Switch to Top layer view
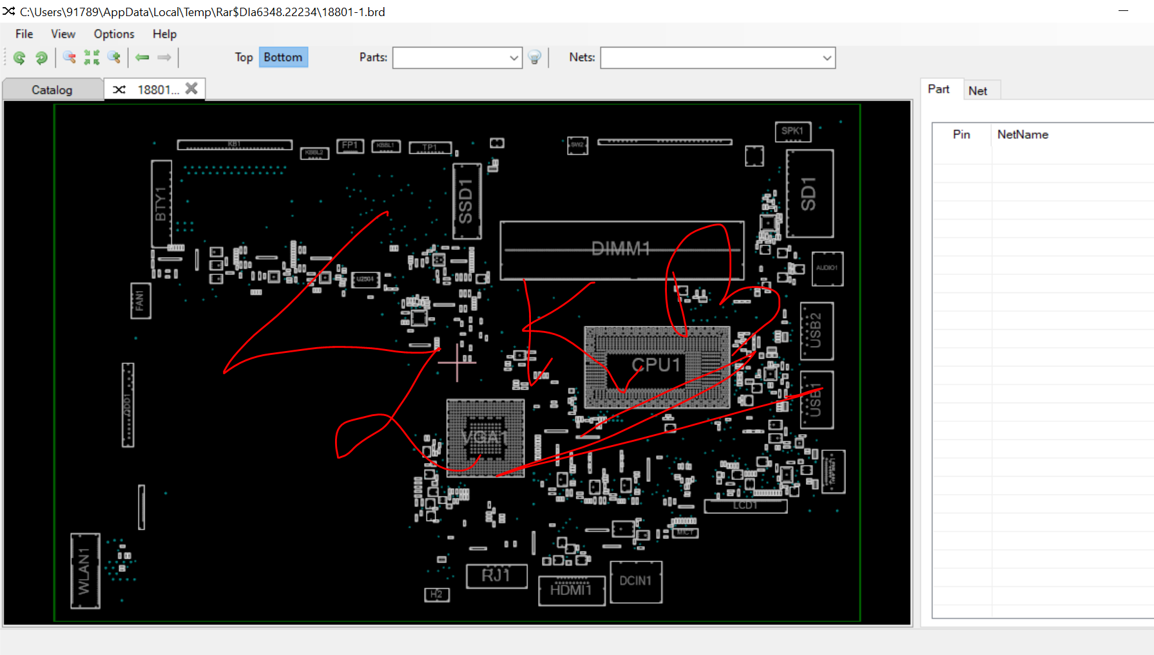 (x=244, y=57)
